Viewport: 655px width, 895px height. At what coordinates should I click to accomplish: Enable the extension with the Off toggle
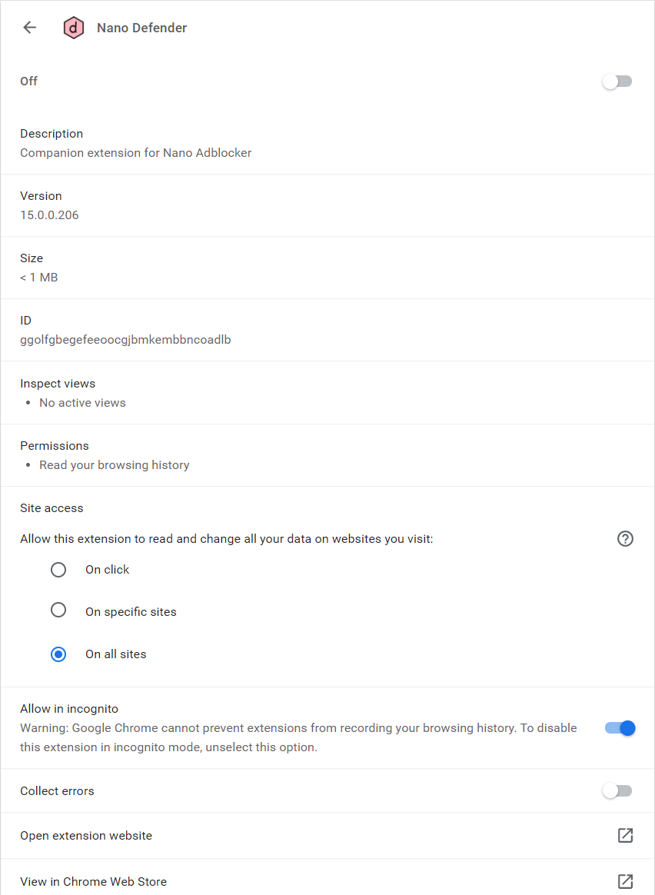pyautogui.click(x=617, y=81)
